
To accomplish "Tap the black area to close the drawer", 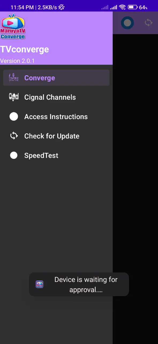I will coord(135,188).
